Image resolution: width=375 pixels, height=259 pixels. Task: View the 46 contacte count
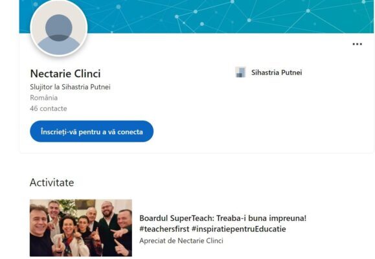coord(49,109)
